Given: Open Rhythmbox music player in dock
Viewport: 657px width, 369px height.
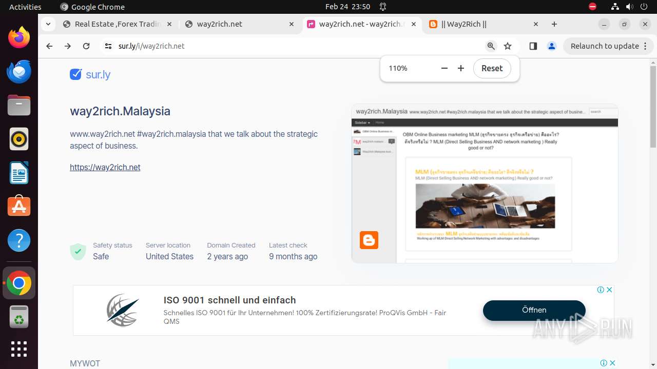Looking at the screenshot, I should [19, 139].
